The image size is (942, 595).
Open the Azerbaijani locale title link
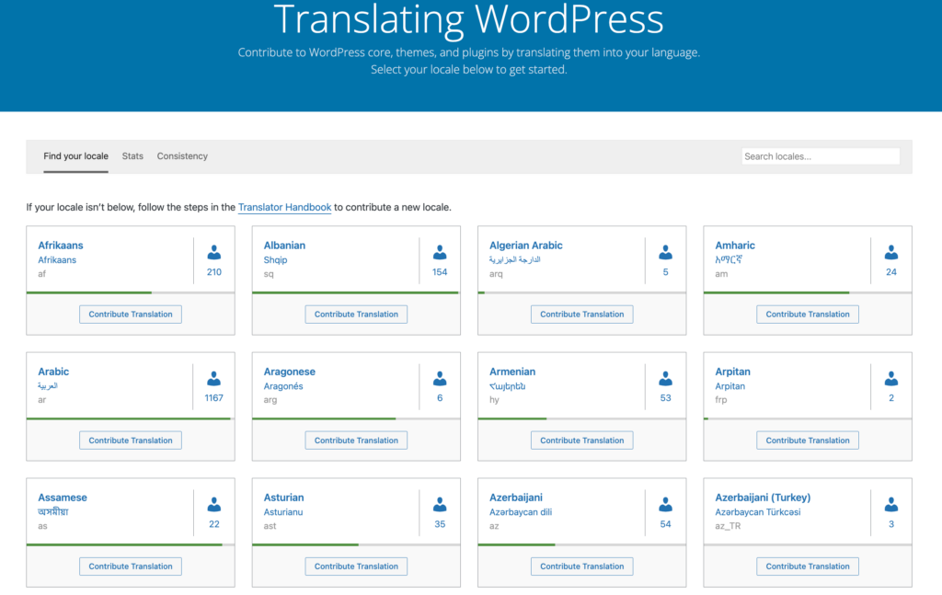coord(515,498)
